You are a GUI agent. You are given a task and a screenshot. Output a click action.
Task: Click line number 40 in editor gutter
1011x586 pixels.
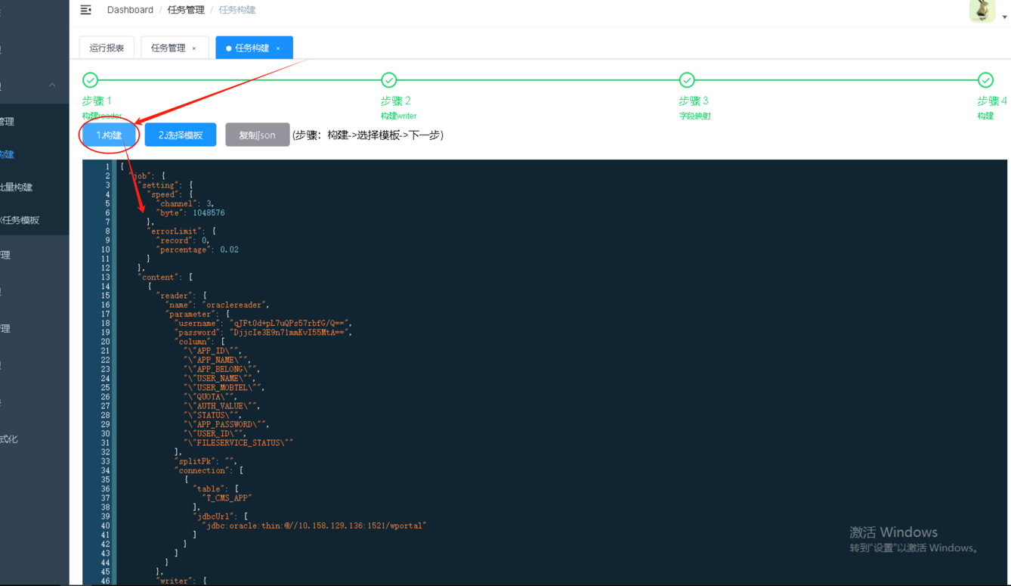point(105,526)
